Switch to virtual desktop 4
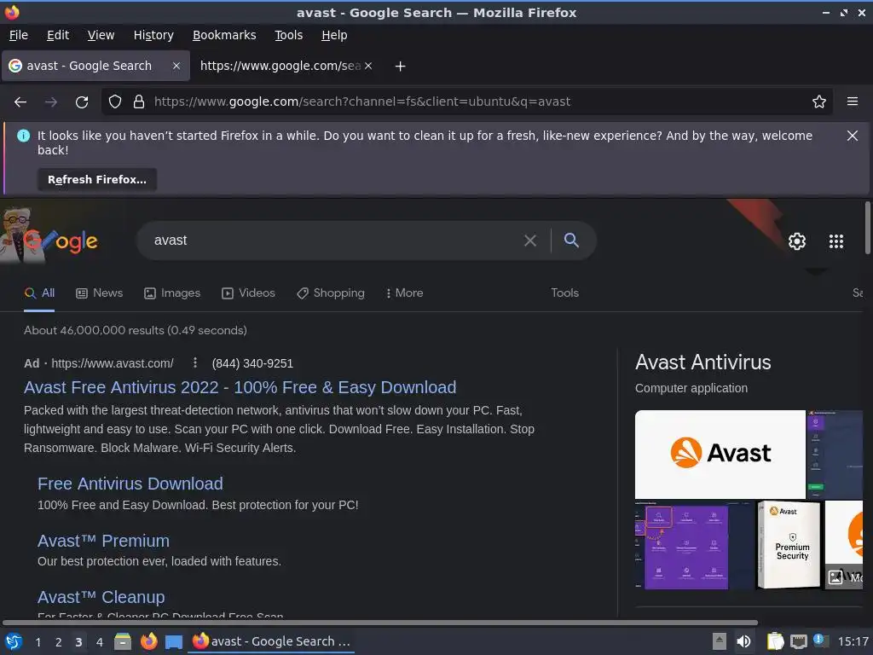The width and height of the screenshot is (873, 655). coord(99,642)
